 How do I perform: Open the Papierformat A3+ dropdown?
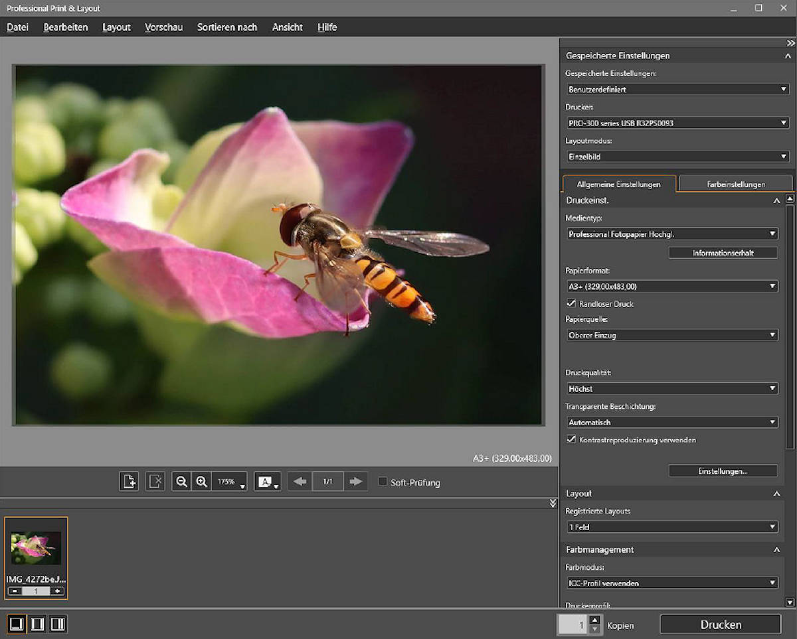click(671, 287)
